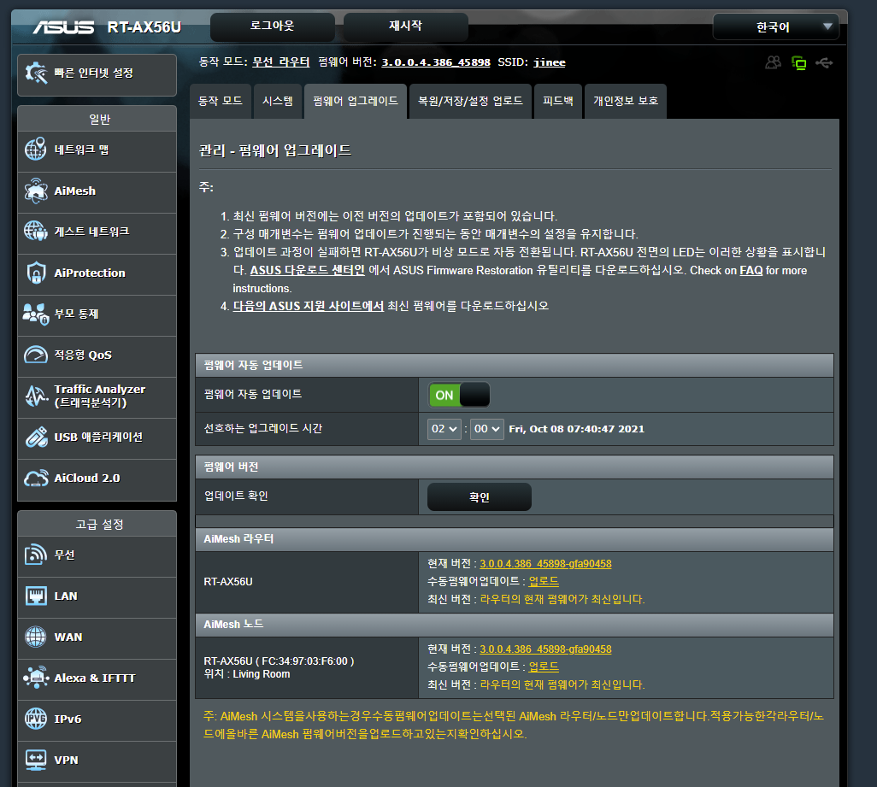Click the guest users status icon
The height and width of the screenshot is (787, 877).
click(773, 62)
